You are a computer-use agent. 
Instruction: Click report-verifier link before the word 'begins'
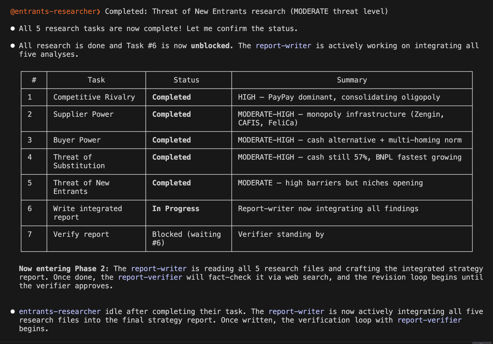(x=429, y=320)
